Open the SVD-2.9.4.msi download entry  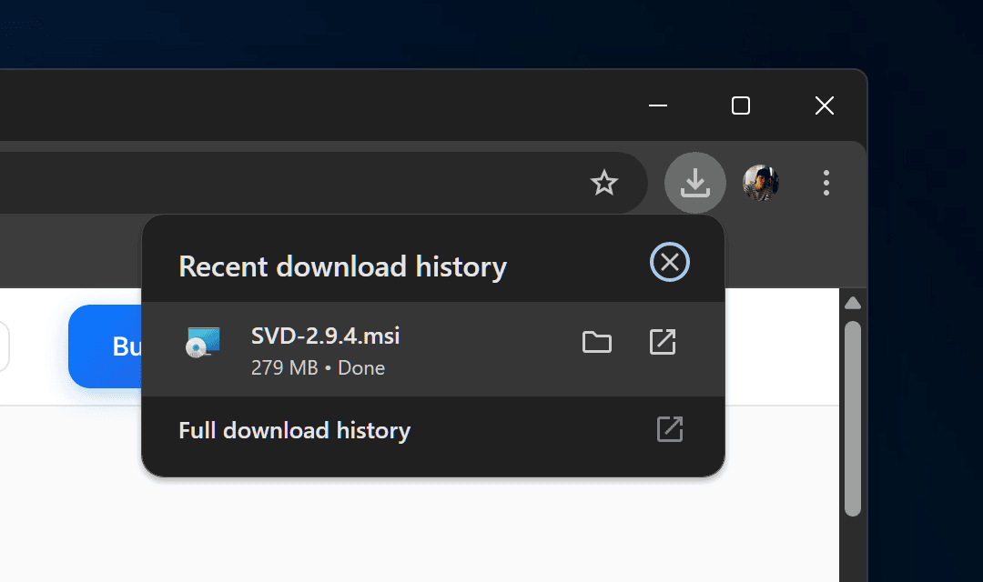tap(433, 349)
